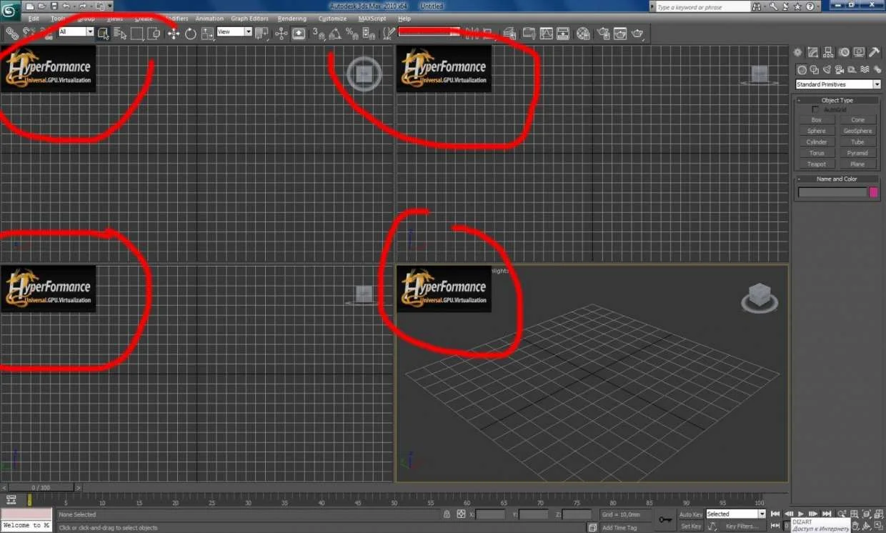Toggle Spinner Snap
The width and height of the screenshot is (886, 533).
coord(369,33)
